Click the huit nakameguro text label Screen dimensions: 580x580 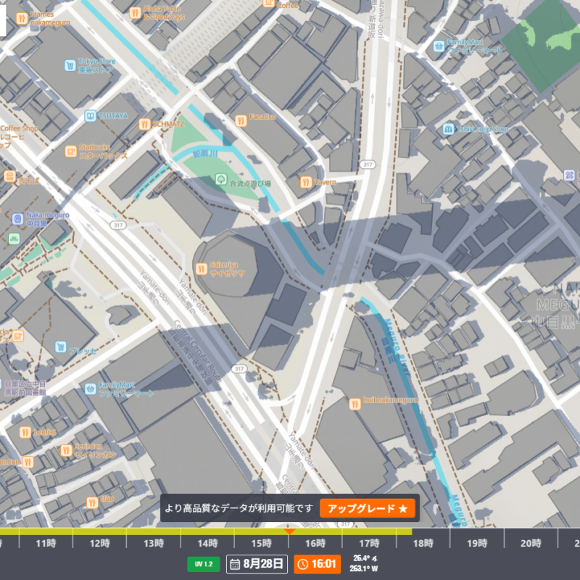tap(390, 400)
